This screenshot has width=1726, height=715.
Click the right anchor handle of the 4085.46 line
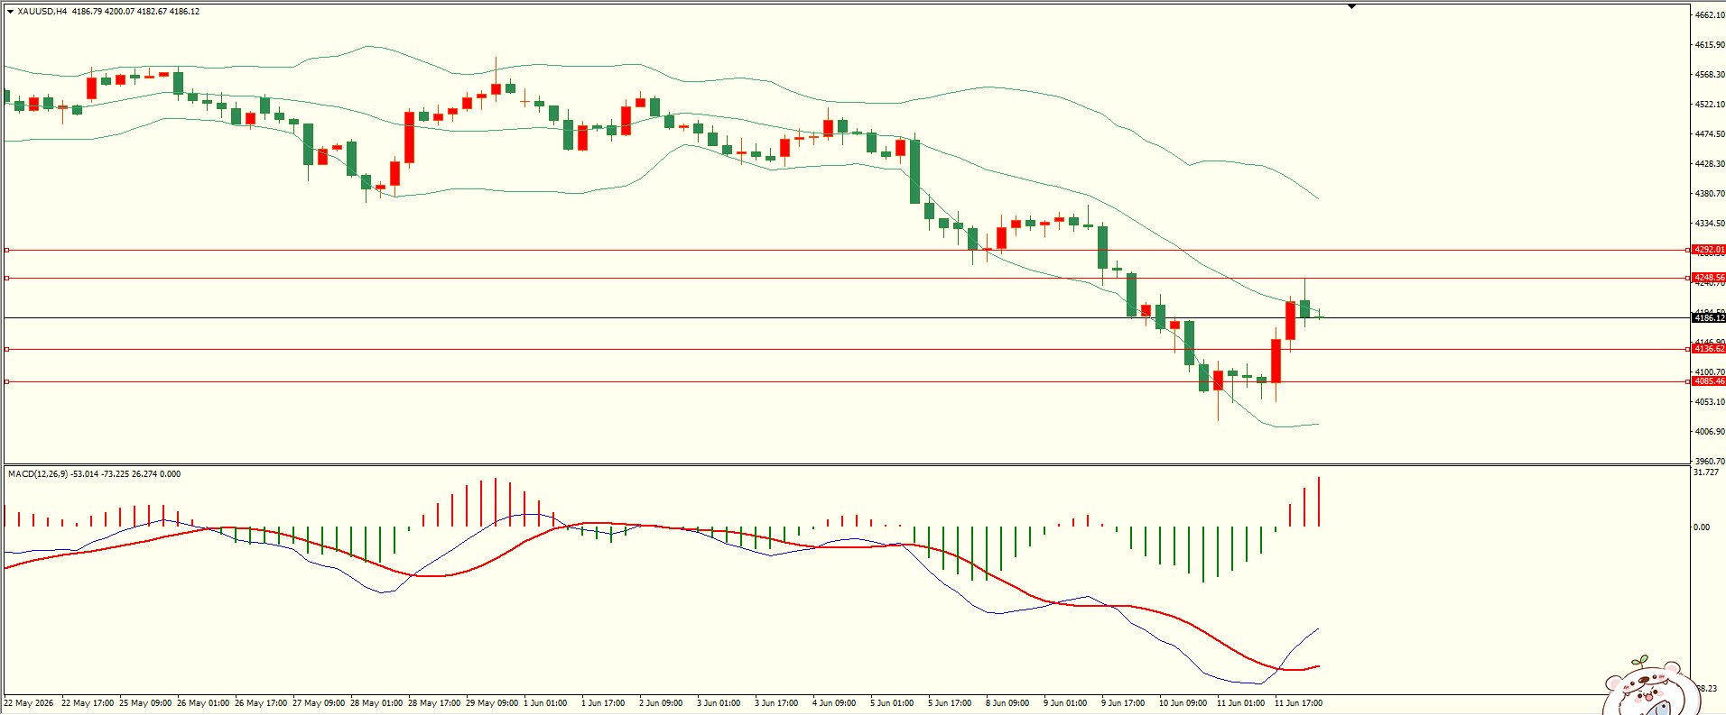tap(1688, 381)
